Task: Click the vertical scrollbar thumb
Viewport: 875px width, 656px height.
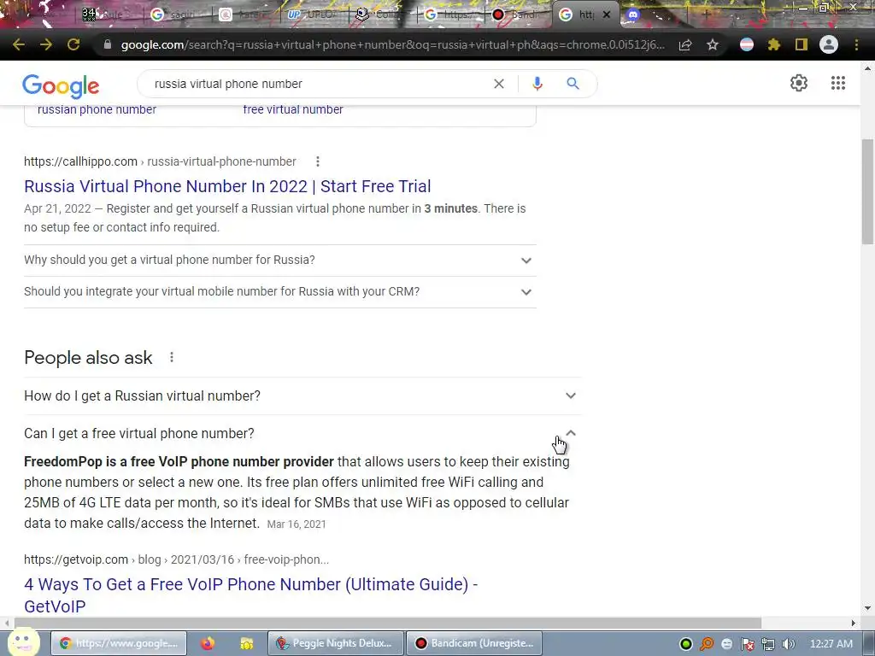Action: [867, 191]
